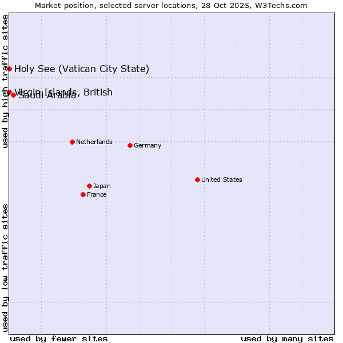Viewport: 343px width, 343px height.
Task: Click the Holy See (Vatican City State) label
Action: click(82, 69)
